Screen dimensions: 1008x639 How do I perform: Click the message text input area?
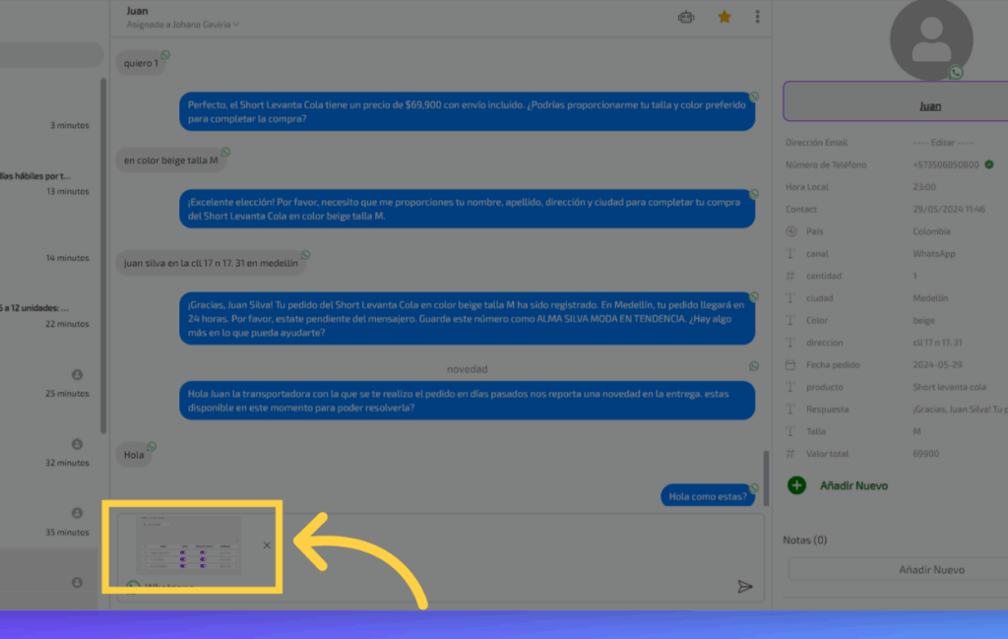433,588
